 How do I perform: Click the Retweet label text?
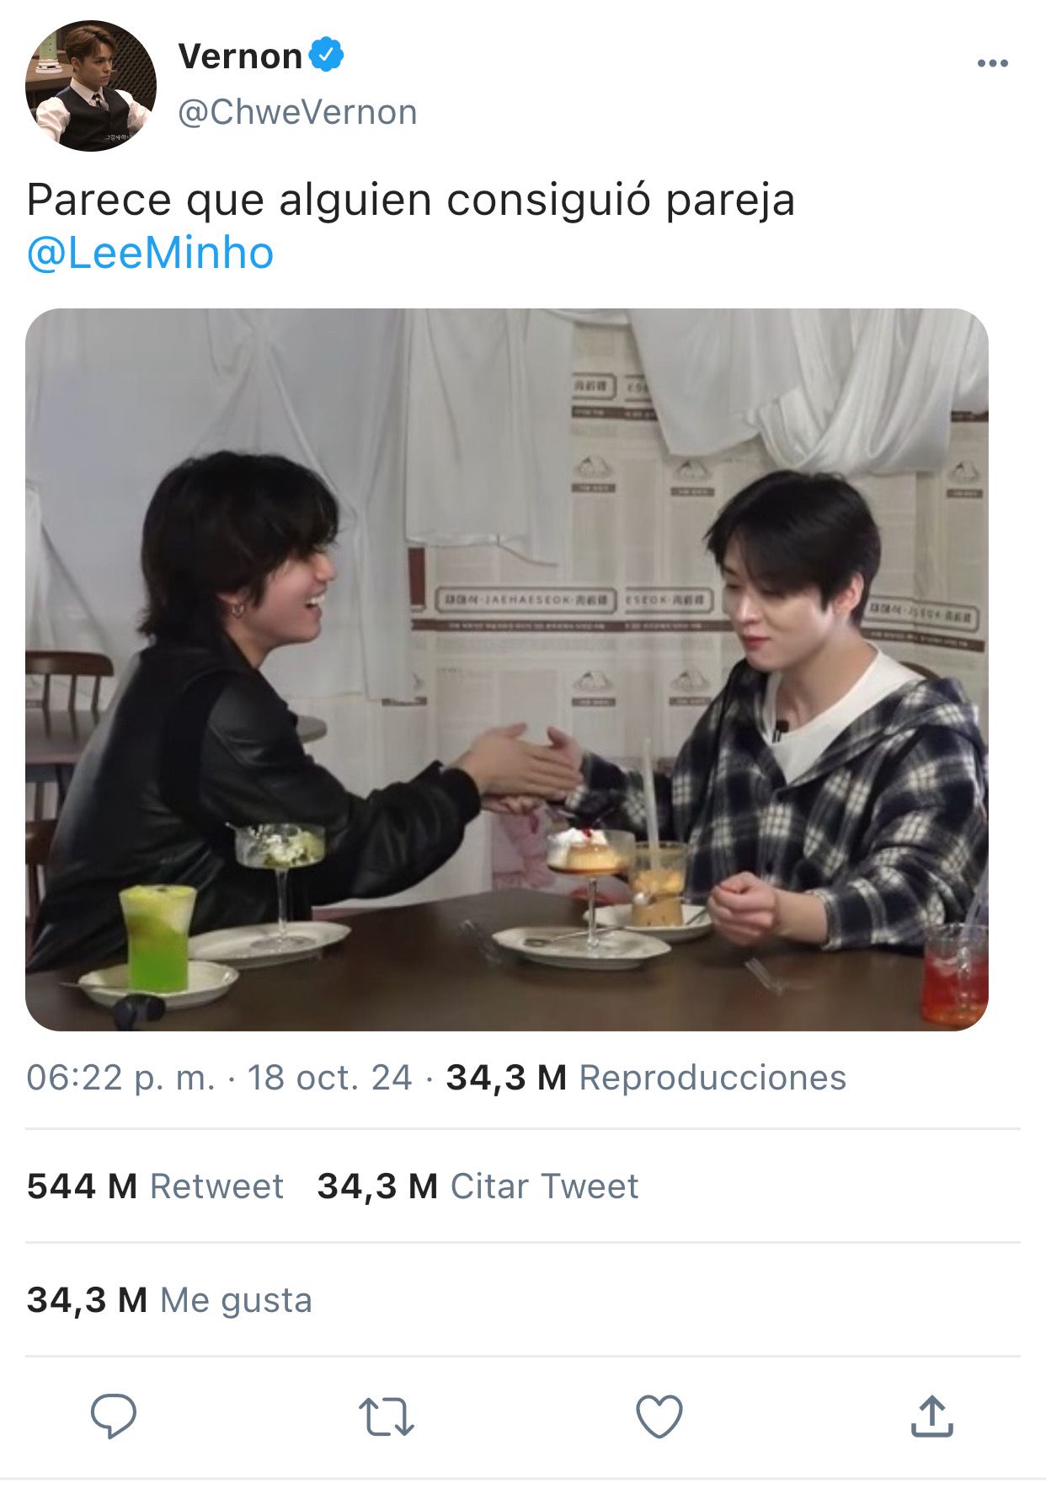(x=216, y=1186)
